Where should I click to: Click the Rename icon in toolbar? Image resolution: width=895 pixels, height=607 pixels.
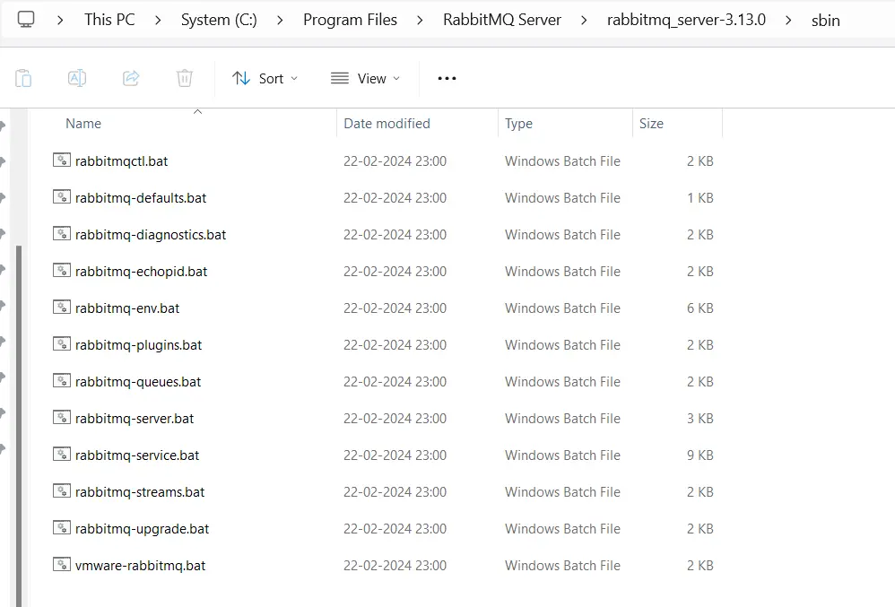(77, 78)
